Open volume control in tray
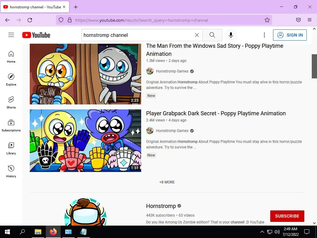Screen dimensions: 317x238 [277, 232]
